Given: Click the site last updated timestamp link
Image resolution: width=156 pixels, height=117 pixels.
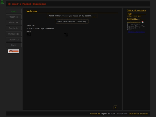Looking at the screenshot, I should pyautogui.click(x=139, y=114).
